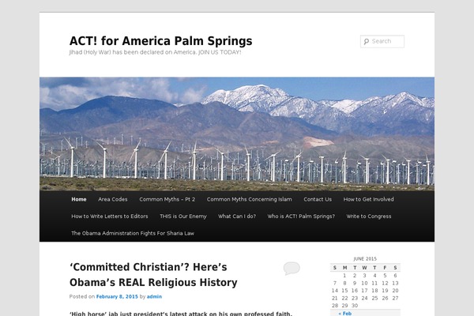Click calendar day 24

364,298
